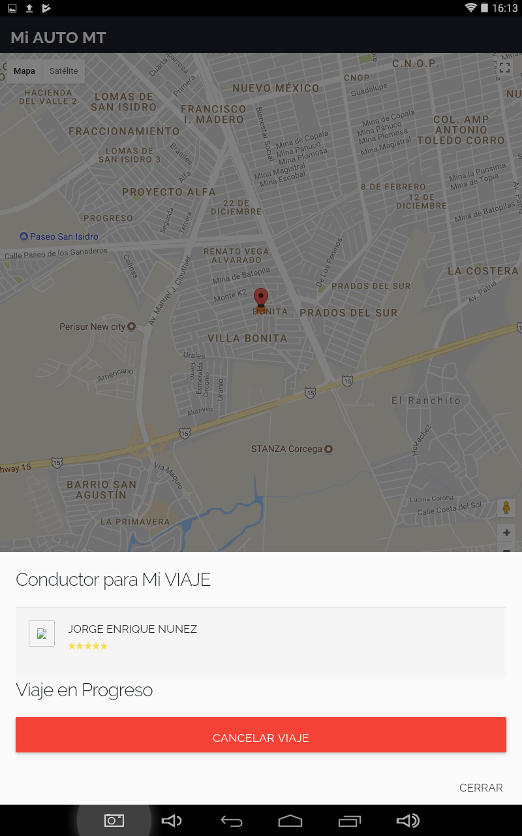This screenshot has width=522, height=836.
Task: Select driver JORGE ENRIQUE NUNEZ
Action: (132, 629)
